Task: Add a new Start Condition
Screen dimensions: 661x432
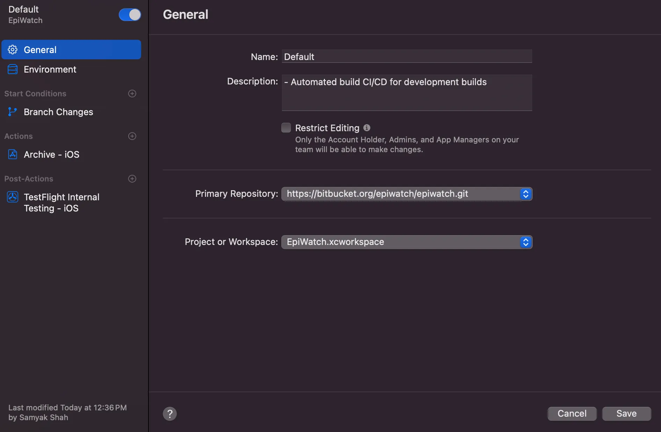Action: coord(132,93)
